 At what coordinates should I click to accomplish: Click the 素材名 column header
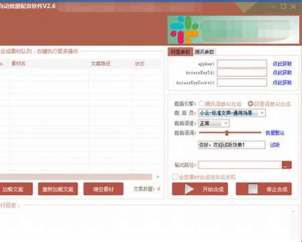(x=18, y=64)
